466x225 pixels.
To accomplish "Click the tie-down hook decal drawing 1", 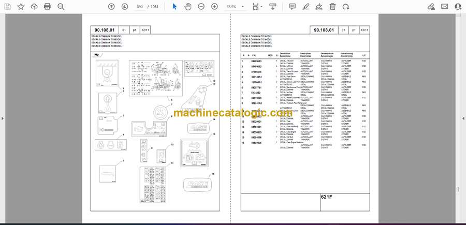I will [x=107, y=73].
